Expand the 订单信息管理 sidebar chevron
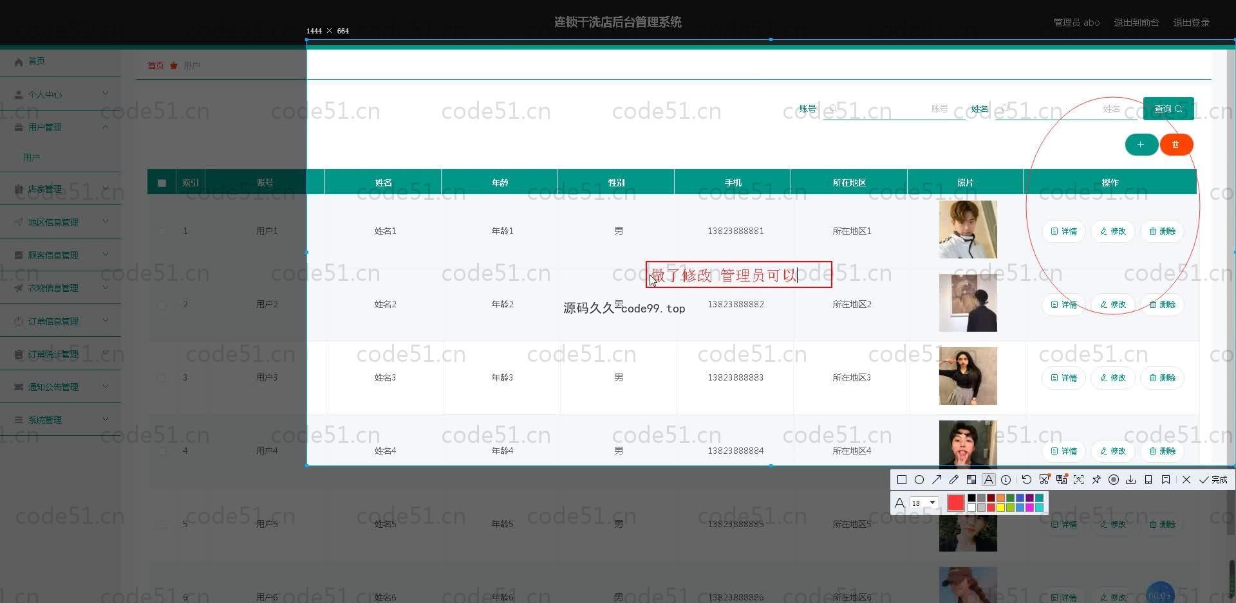Viewport: 1236px width, 603px height. click(x=106, y=321)
